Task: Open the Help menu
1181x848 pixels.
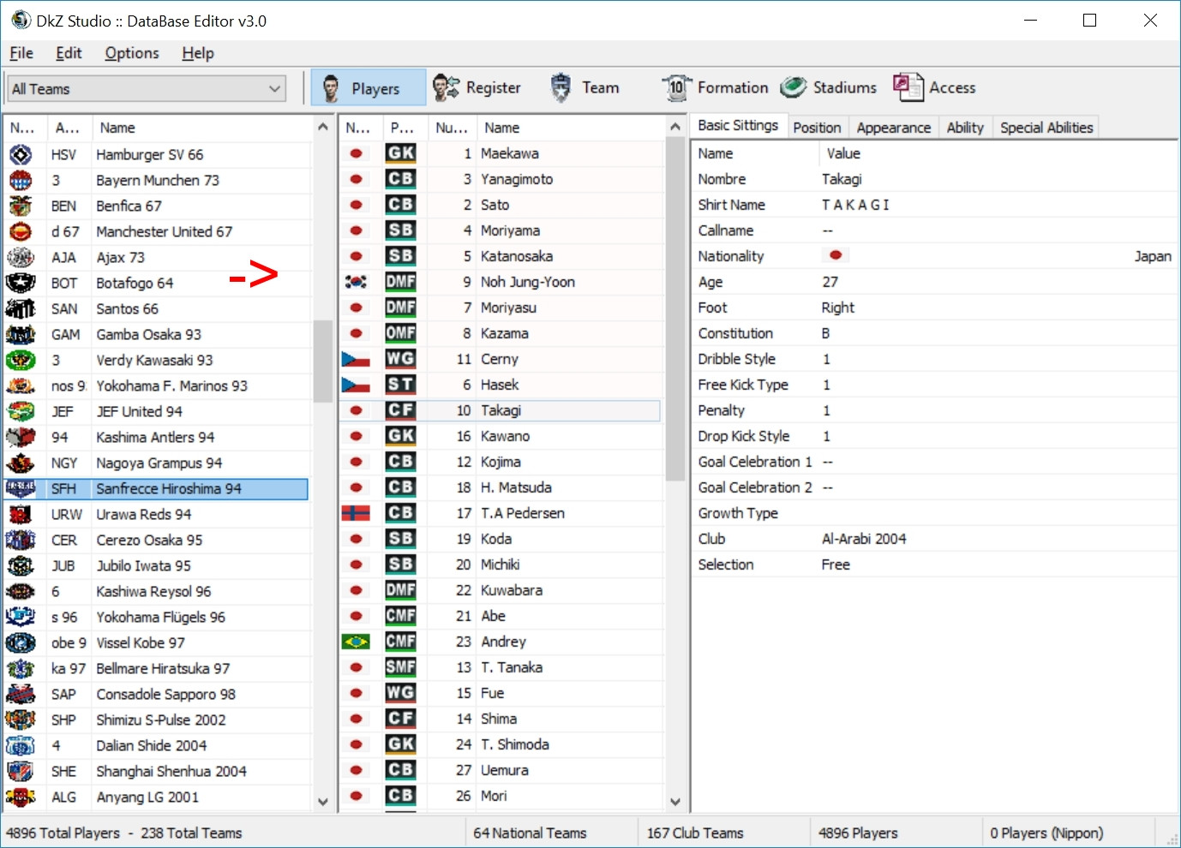Action: [x=198, y=53]
